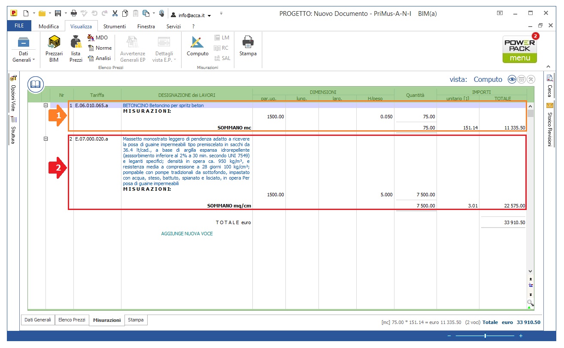Collapse item 2 Massetto row
564x348 pixels.
coord(46,139)
